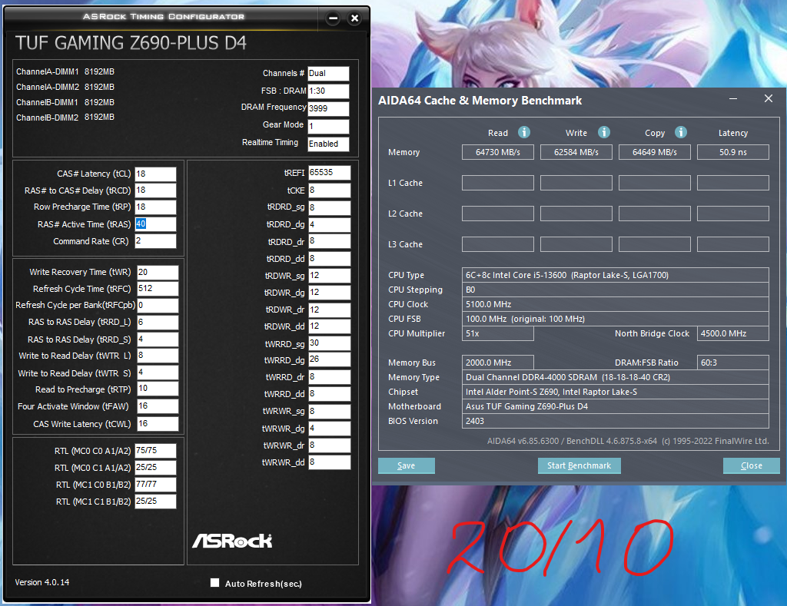Viewport: 787px width, 606px height.
Task: Click the CPU Clock value 5100.0 MHz
Action: pyautogui.click(x=616, y=304)
